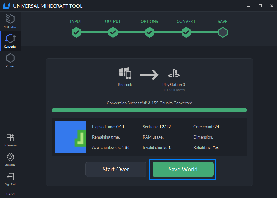Click the SAVE step label
This screenshot has height=198, width=277.
click(x=223, y=21)
